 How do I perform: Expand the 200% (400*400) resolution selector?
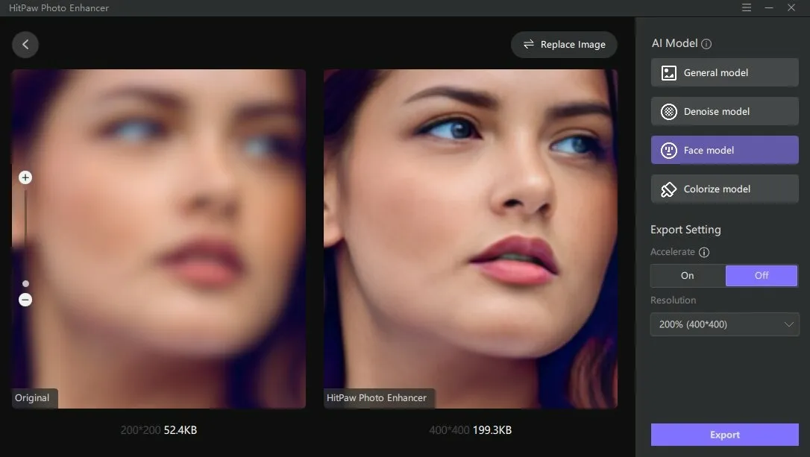tap(724, 324)
